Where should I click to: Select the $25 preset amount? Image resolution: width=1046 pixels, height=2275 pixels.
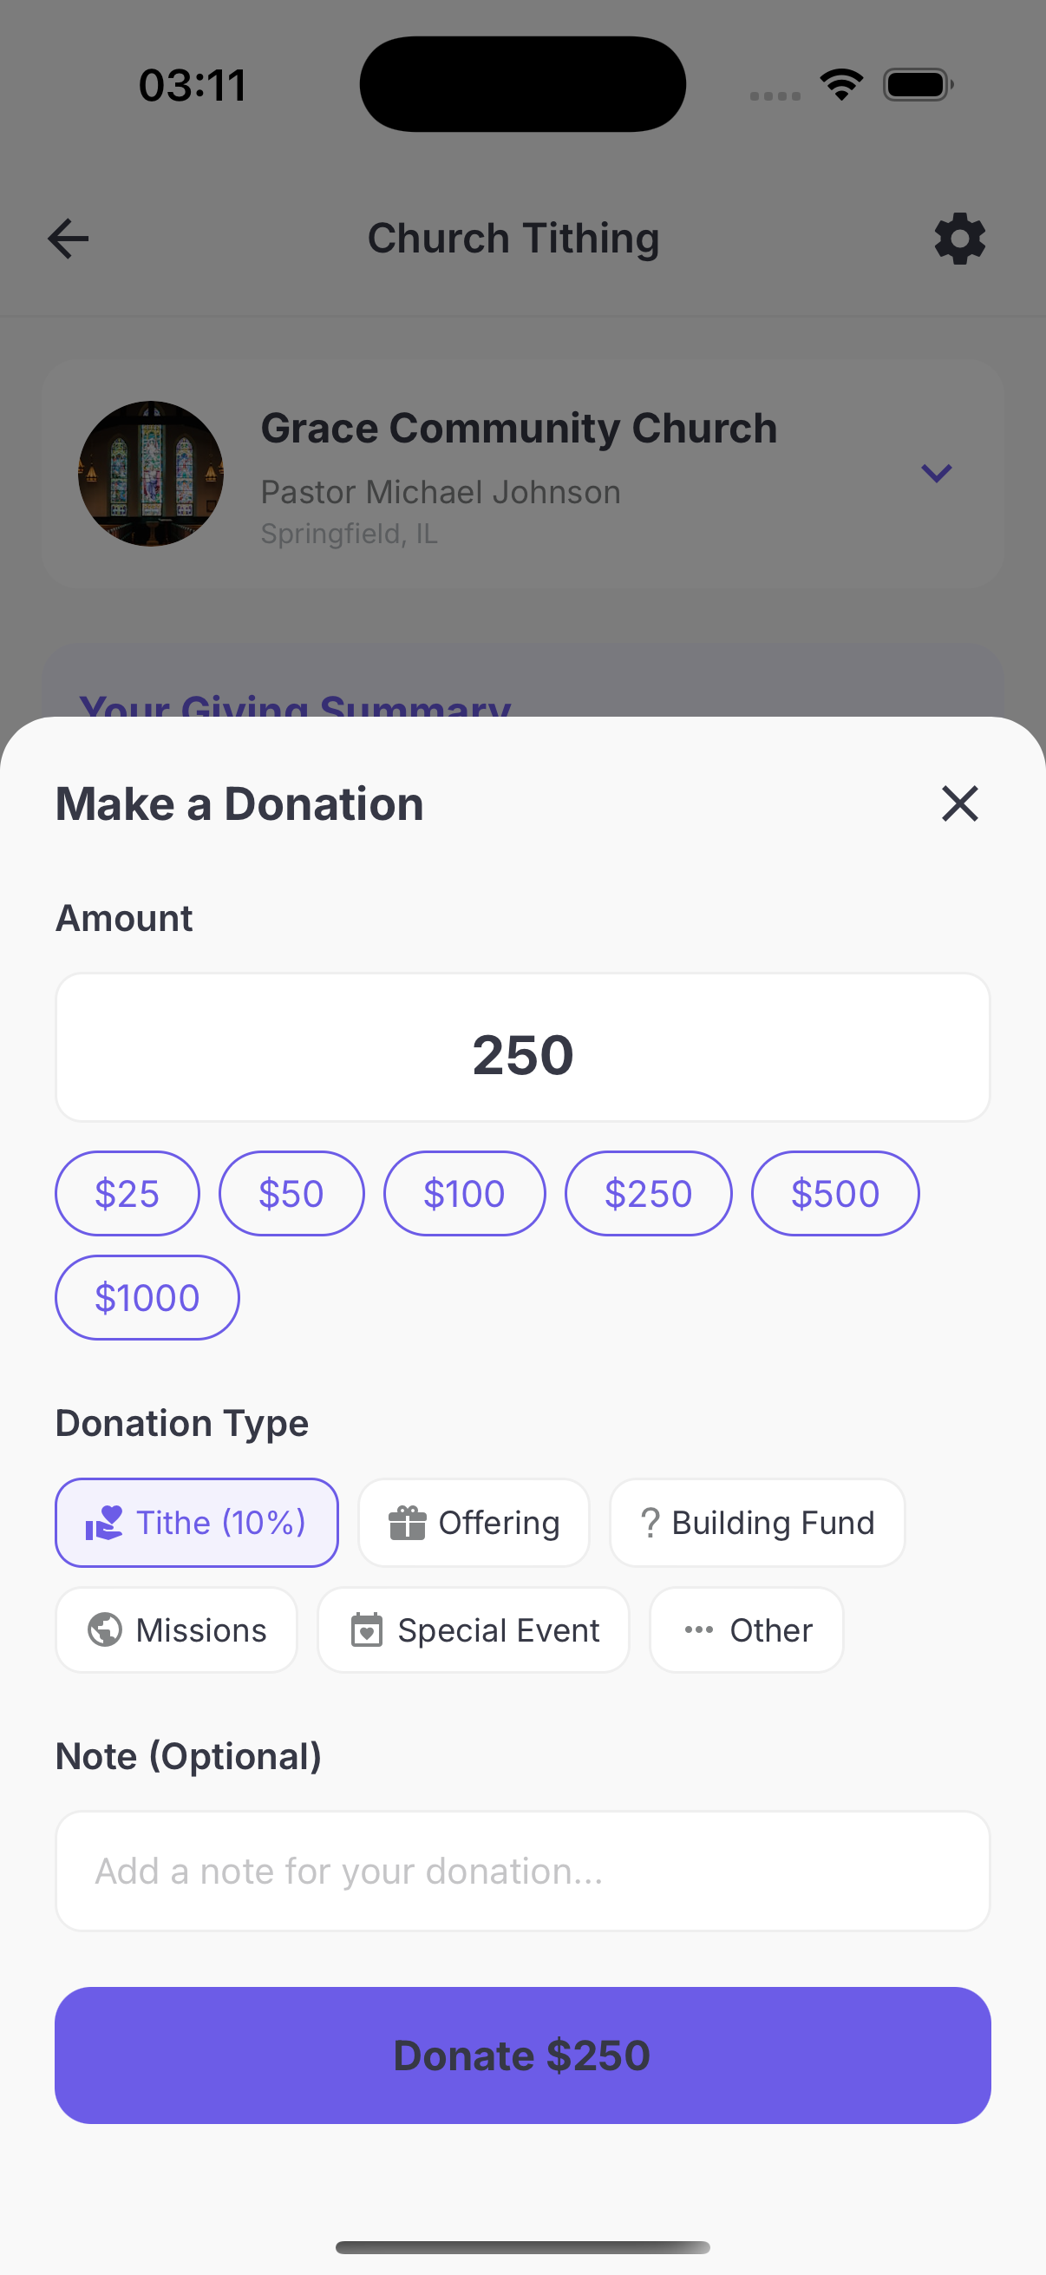pyautogui.click(x=127, y=1193)
